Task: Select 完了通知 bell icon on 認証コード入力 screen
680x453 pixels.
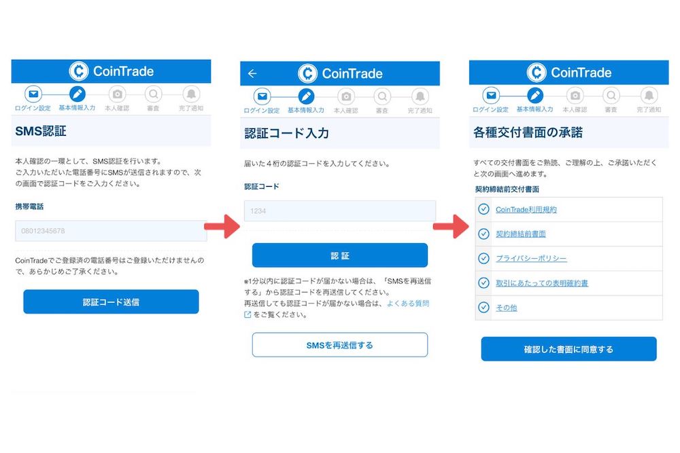Action: [x=420, y=96]
